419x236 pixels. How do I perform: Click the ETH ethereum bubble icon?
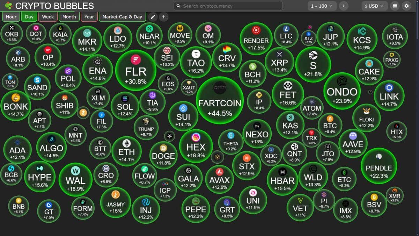point(126,143)
